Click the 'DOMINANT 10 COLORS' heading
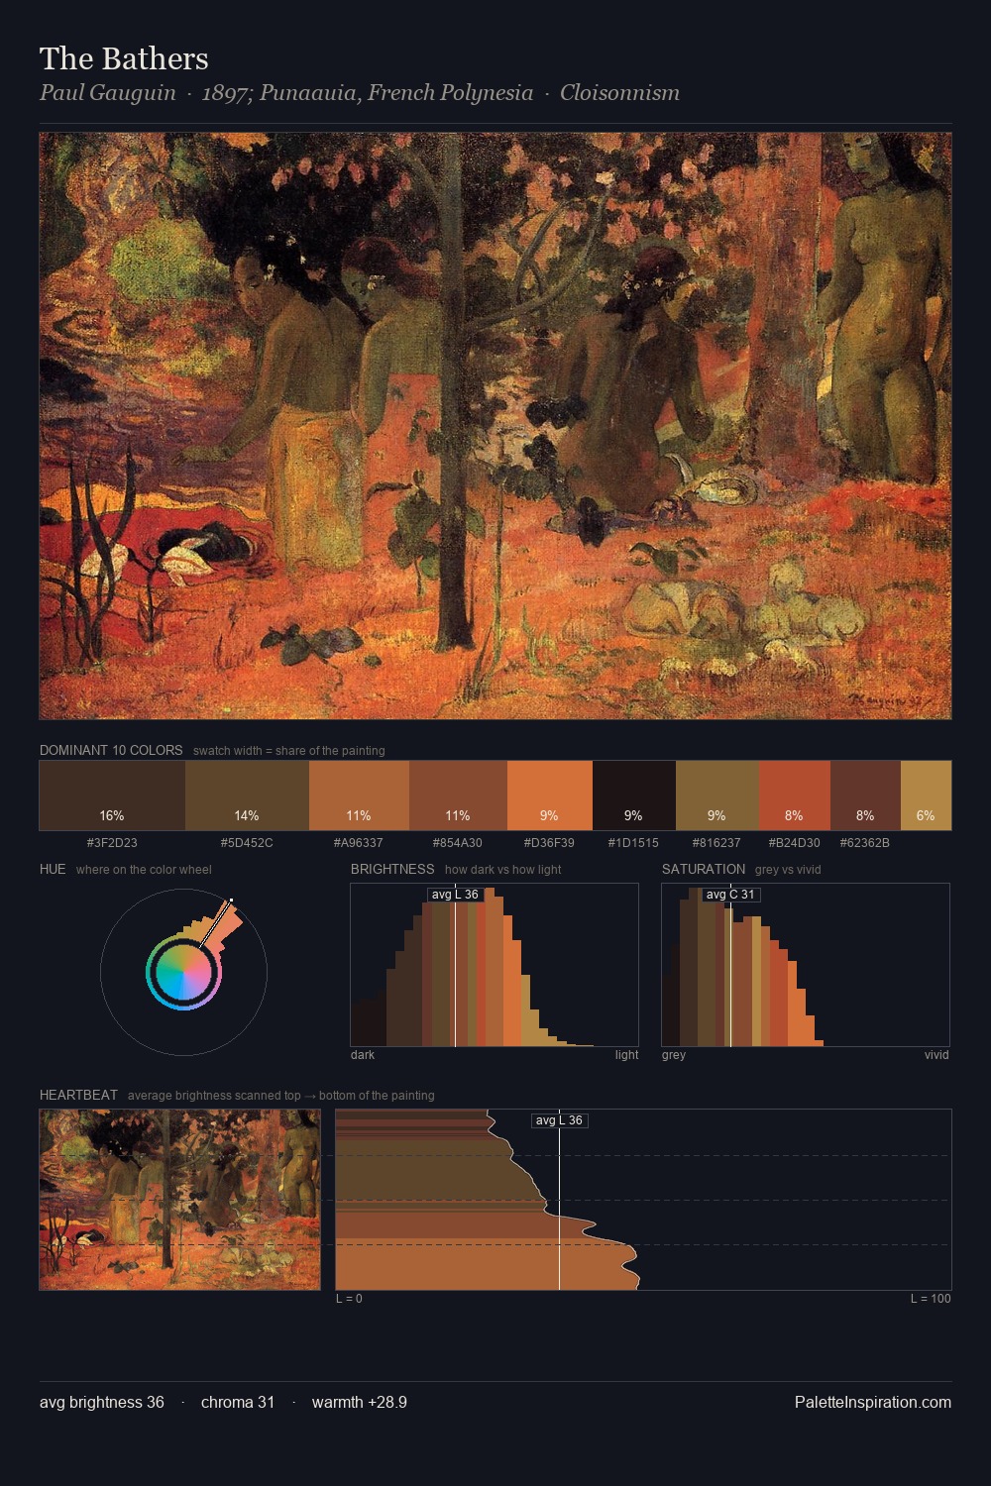991x1486 pixels. [111, 750]
